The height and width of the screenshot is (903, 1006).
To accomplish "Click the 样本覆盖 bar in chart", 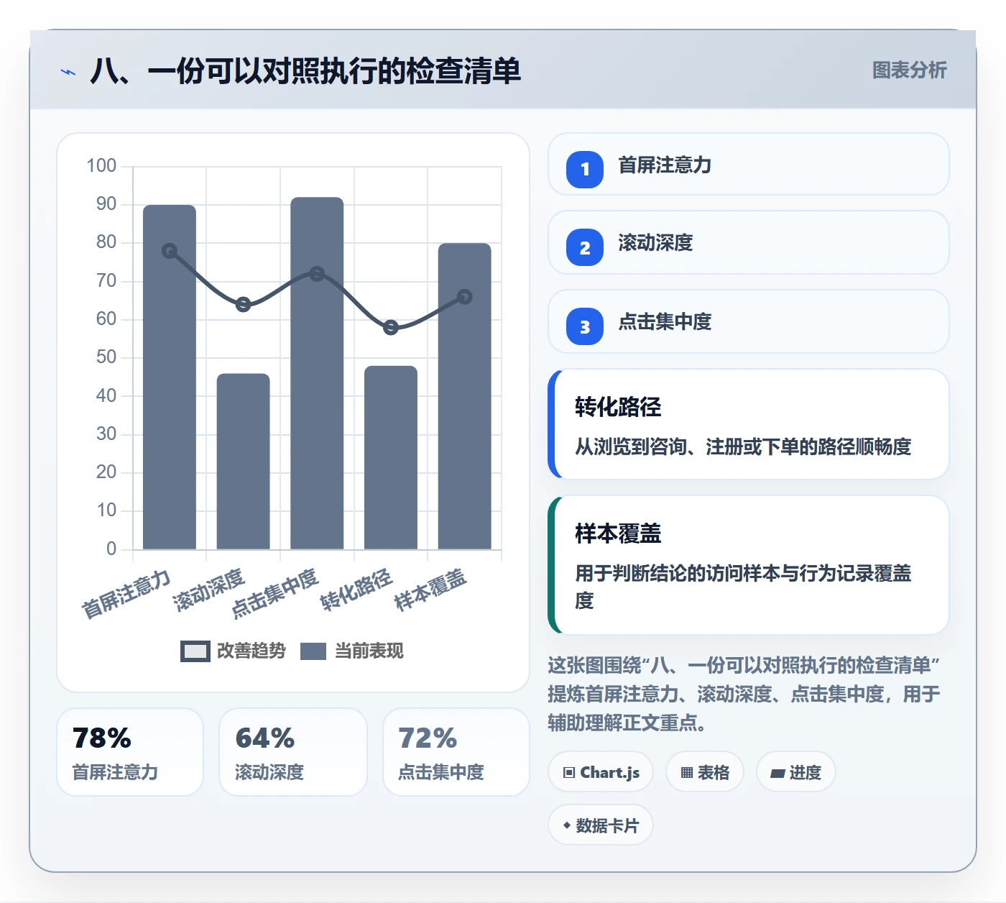I will click(x=465, y=397).
